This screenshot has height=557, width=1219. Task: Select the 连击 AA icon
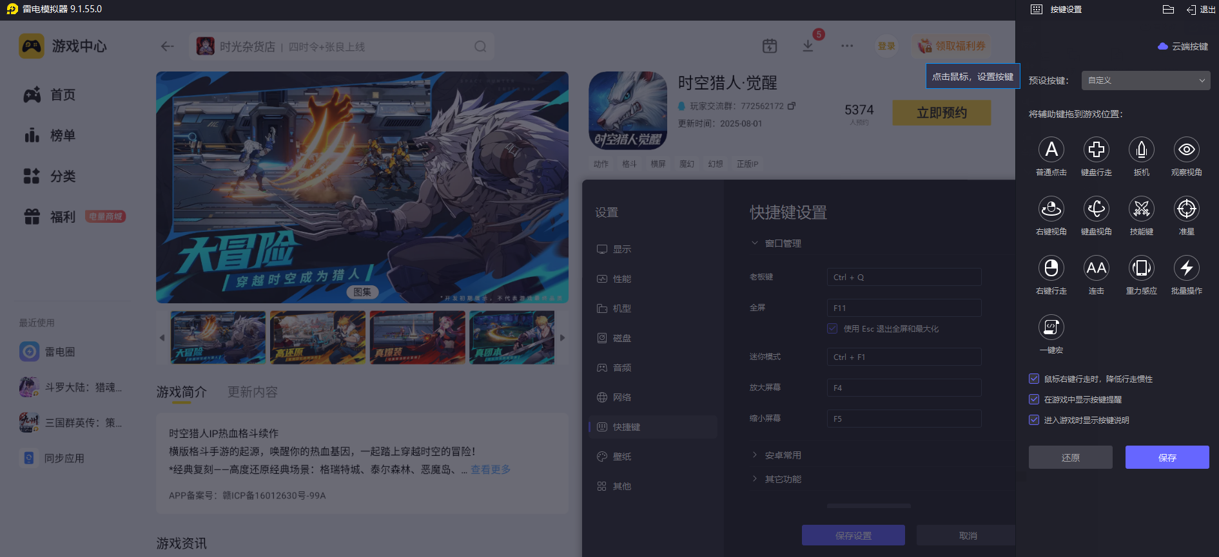[x=1097, y=268]
